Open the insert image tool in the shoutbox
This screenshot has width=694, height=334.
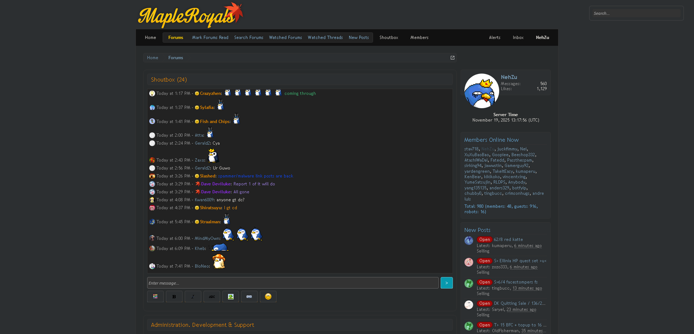[x=230, y=296]
